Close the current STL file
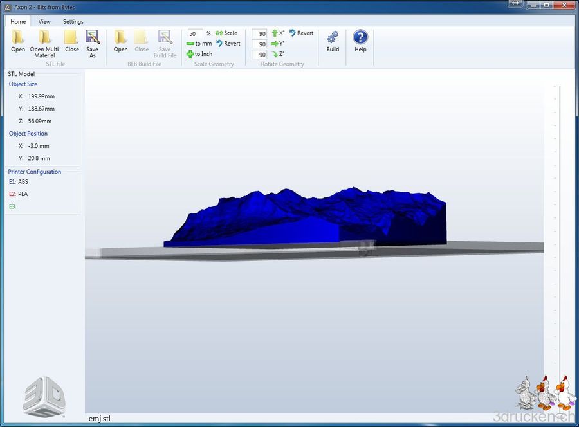 coord(71,41)
